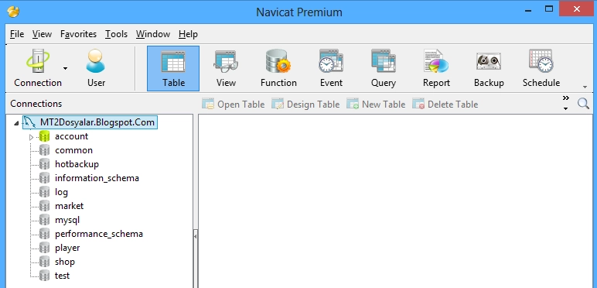Click the market database icon

[x=45, y=206]
